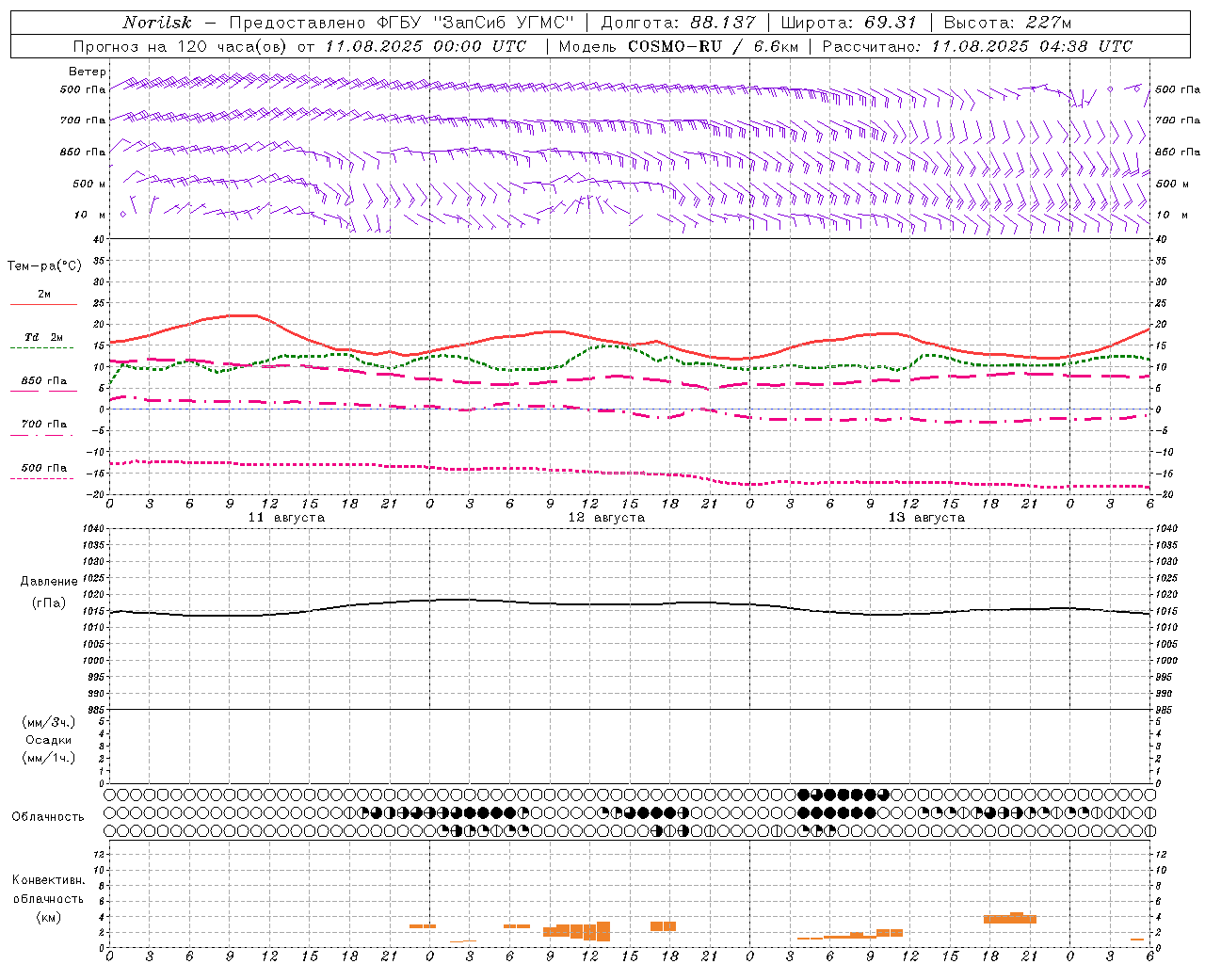The height and width of the screenshot is (964, 1205).
Task: Click the 'Td 2м' dew point legend label
Action: [43, 337]
